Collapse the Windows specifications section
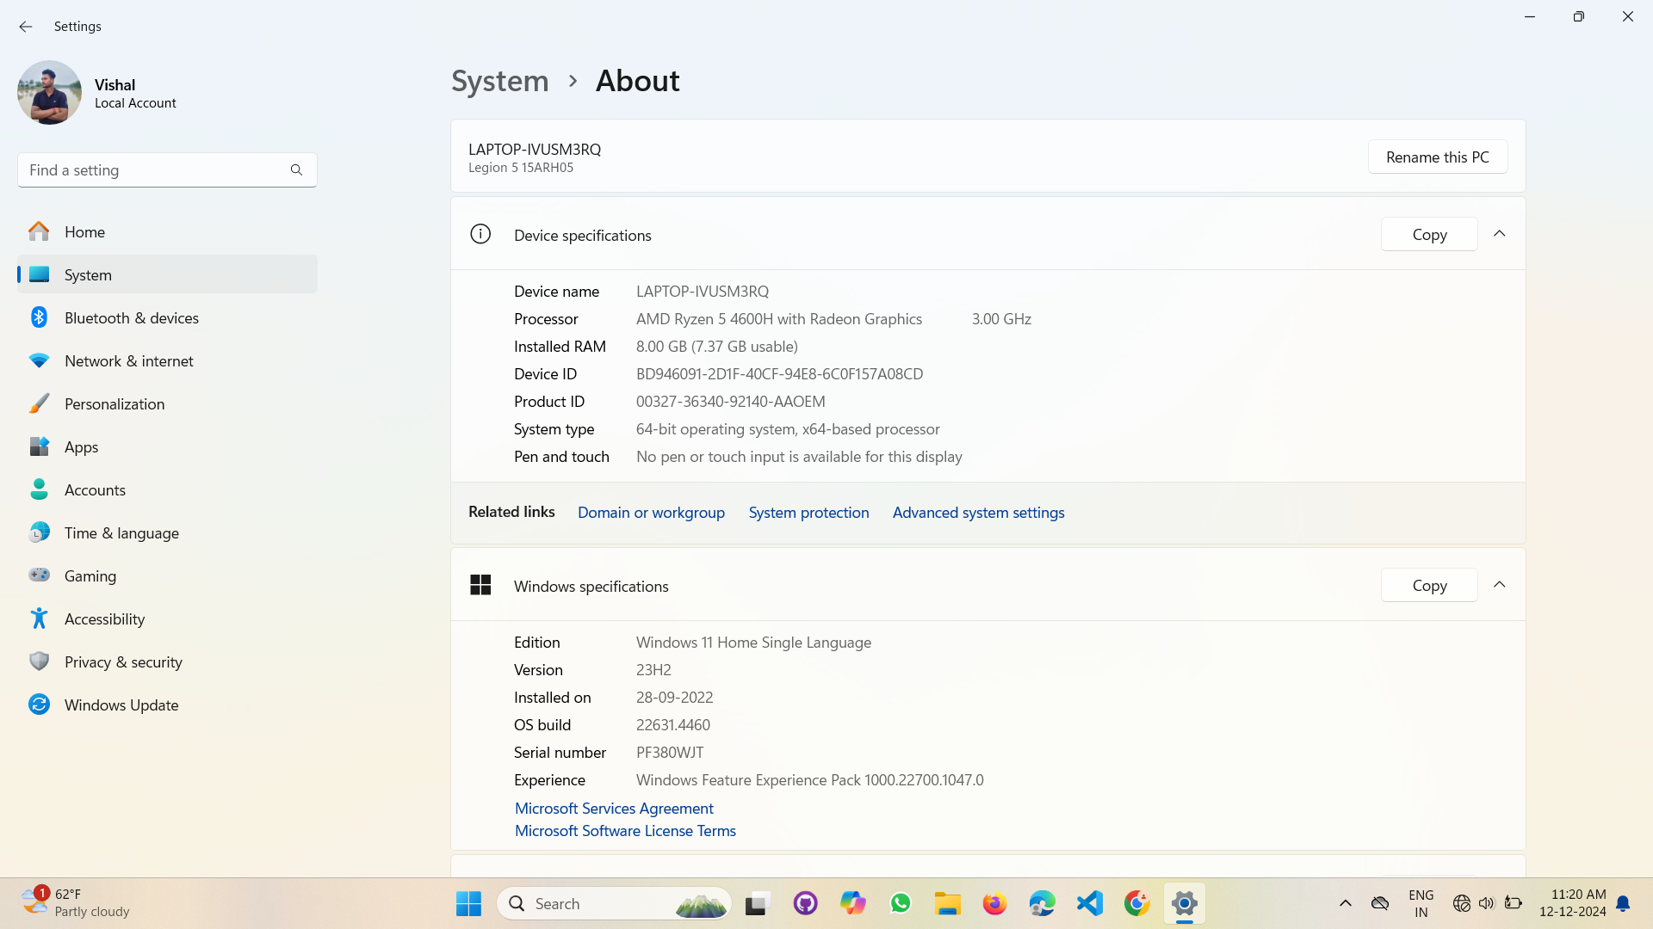This screenshot has width=1653, height=929. [1499, 585]
